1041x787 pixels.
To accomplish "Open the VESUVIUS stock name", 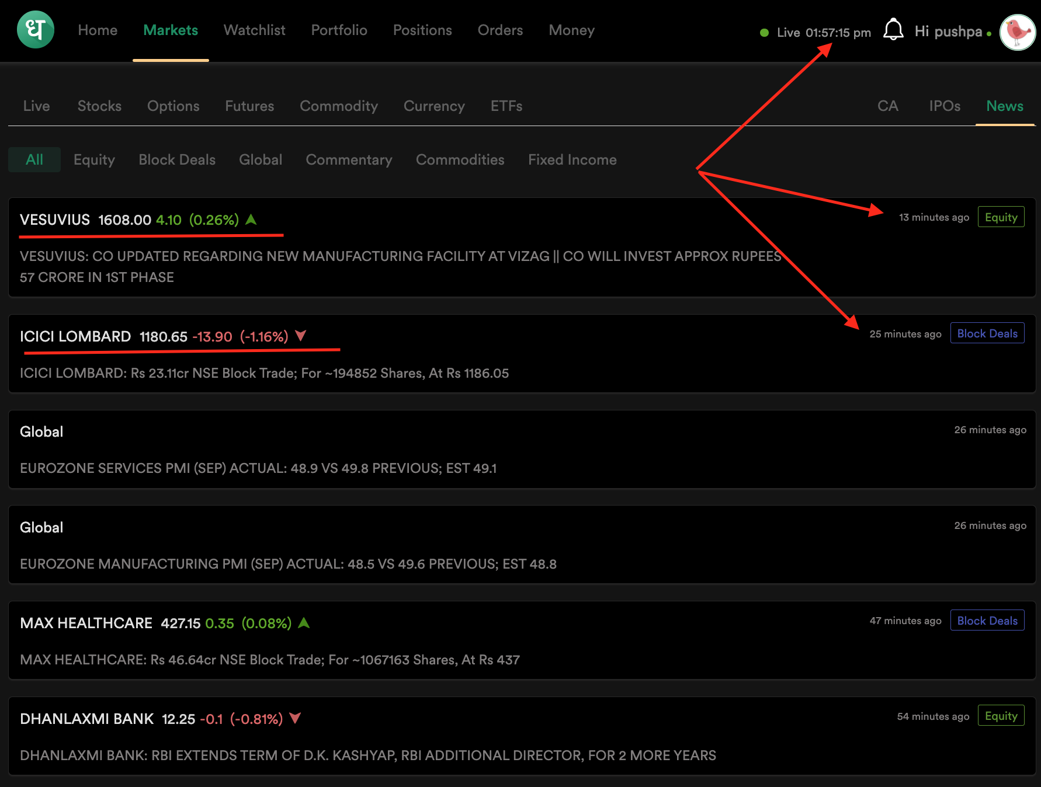I will point(55,220).
